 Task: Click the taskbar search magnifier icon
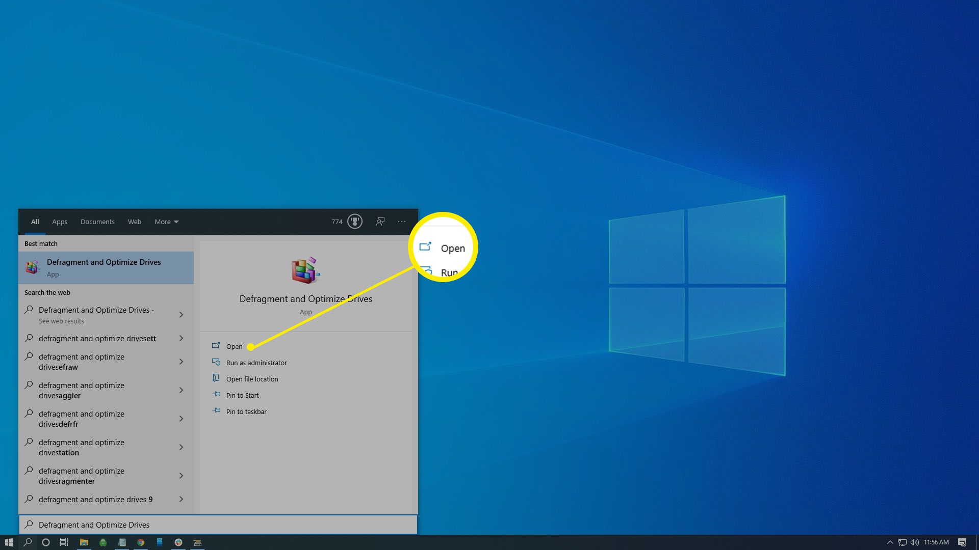click(28, 542)
